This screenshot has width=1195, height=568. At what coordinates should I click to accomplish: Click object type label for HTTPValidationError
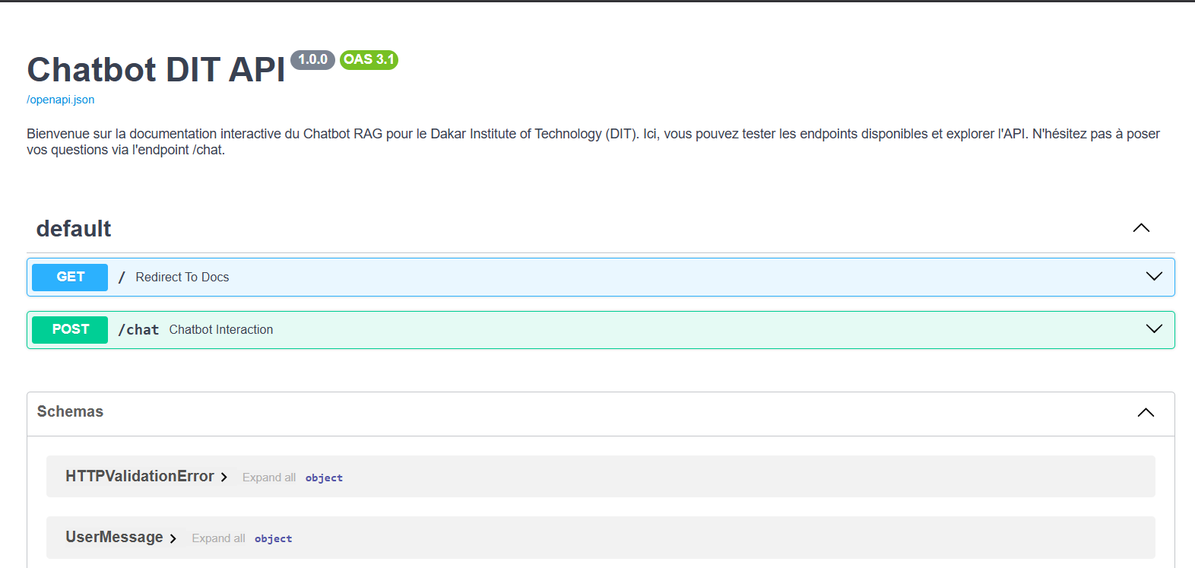[324, 478]
